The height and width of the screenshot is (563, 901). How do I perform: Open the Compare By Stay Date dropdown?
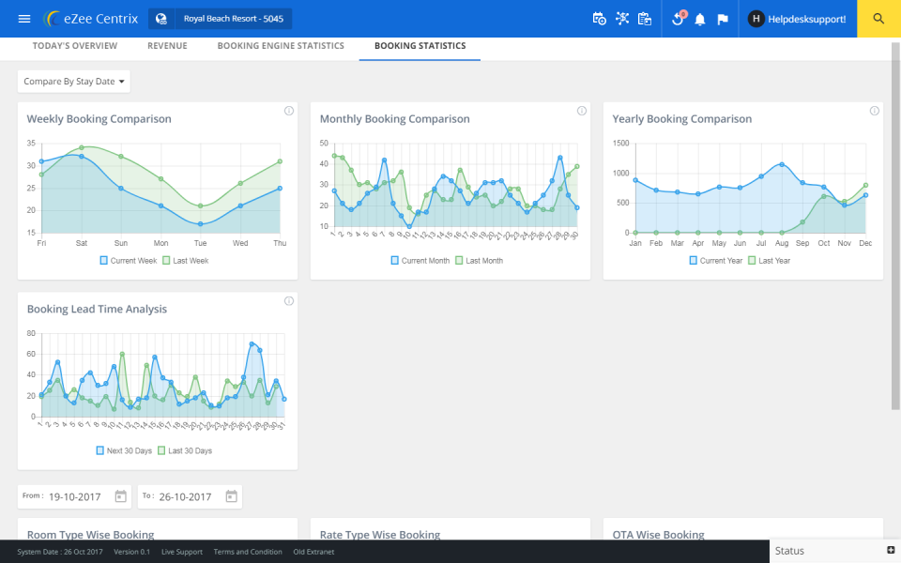click(x=73, y=81)
